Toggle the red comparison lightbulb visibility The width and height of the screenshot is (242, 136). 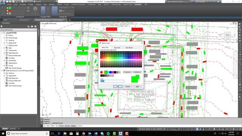pyautogui.click(x=7, y=11)
